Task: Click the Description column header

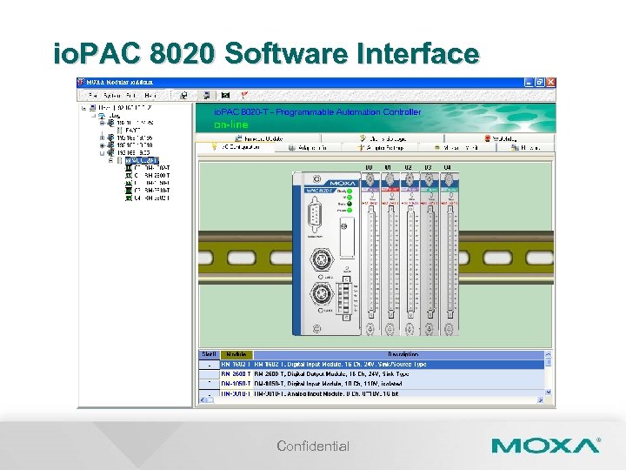Action: pyautogui.click(x=399, y=354)
